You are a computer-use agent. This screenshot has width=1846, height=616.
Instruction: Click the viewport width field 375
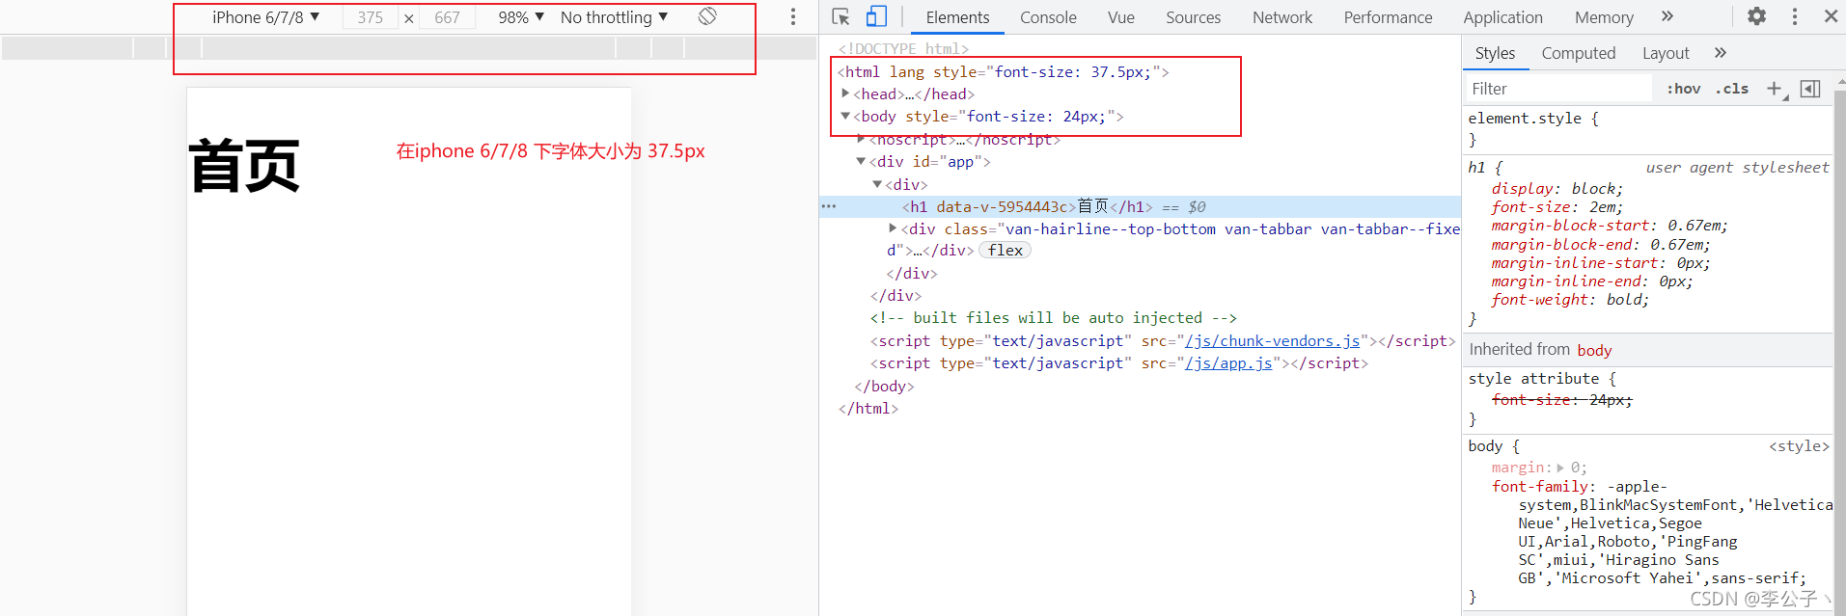click(371, 17)
